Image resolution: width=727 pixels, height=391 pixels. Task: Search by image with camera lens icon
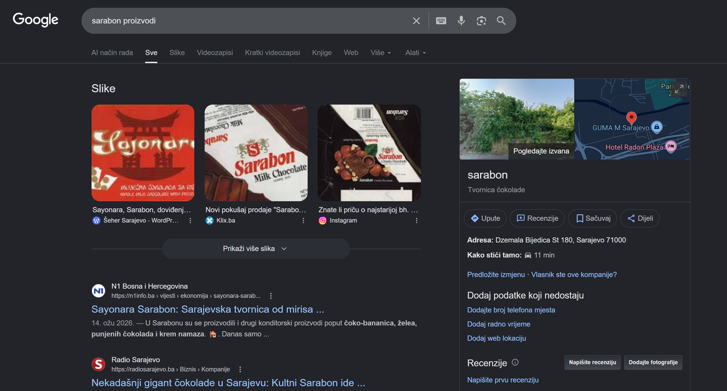point(481,20)
